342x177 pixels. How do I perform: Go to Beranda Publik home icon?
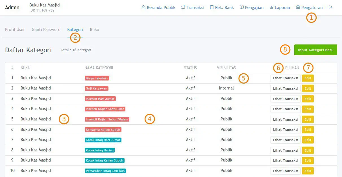143,8
